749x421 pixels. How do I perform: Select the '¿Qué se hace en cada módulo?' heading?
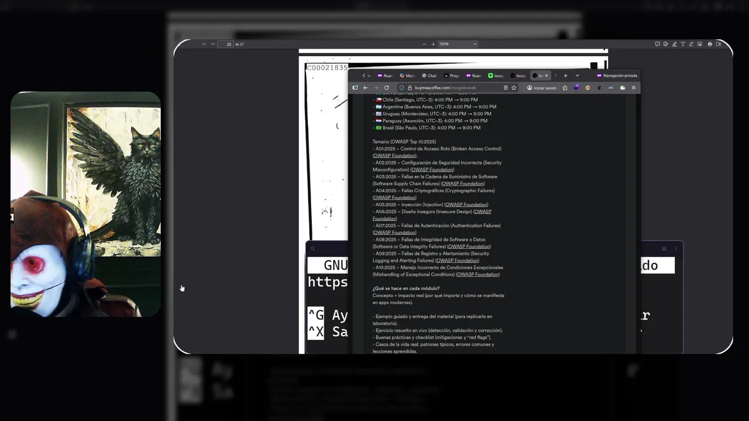click(x=406, y=288)
